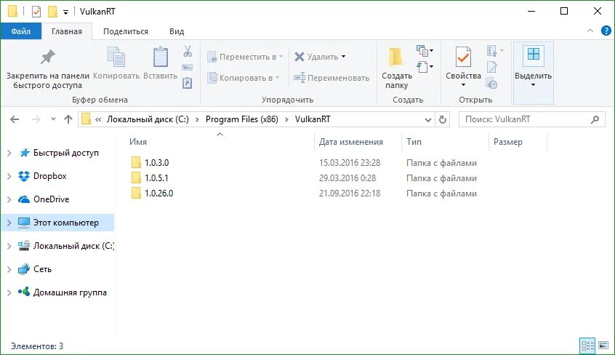Click Локальный диск (C:) breadcrumb segment
This screenshot has height=355, width=615.
click(x=148, y=119)
